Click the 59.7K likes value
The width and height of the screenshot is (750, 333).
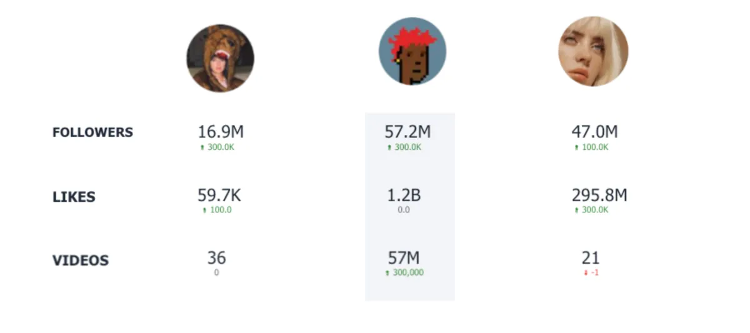pyautogui.click(x=219, y=196)
